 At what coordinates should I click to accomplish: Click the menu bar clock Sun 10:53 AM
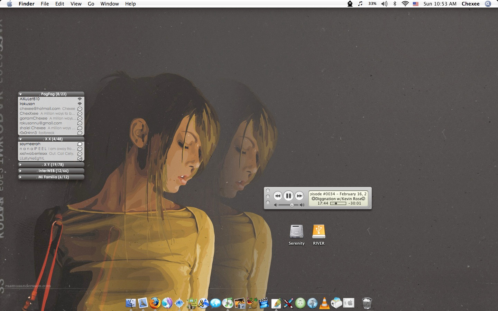click(x=440, y=4)
